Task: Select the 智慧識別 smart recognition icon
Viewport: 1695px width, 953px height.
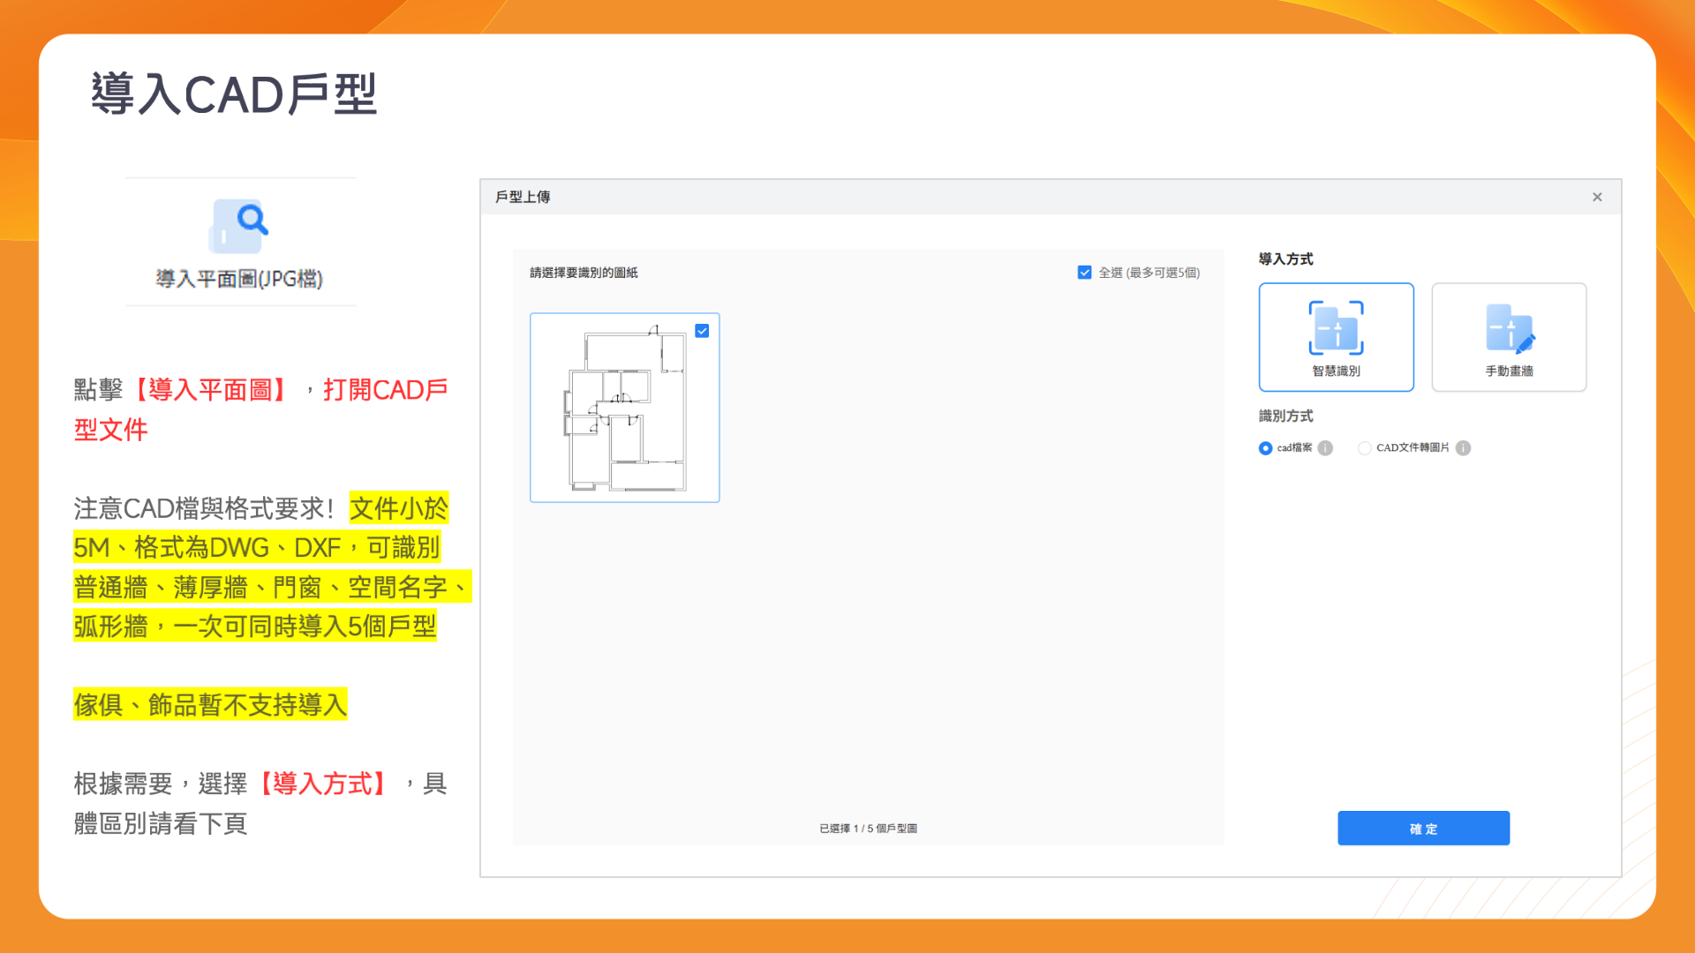Action: (x=1336, y=328)
